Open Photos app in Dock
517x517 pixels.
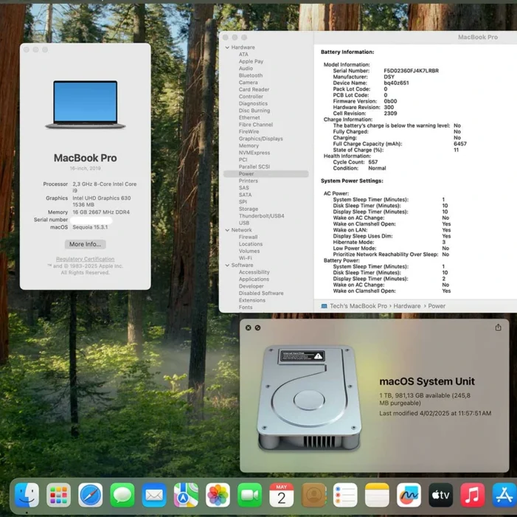[x=218, y=495]
